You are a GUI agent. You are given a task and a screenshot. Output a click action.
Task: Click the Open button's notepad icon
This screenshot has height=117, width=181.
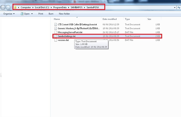[x=22, y=14]
